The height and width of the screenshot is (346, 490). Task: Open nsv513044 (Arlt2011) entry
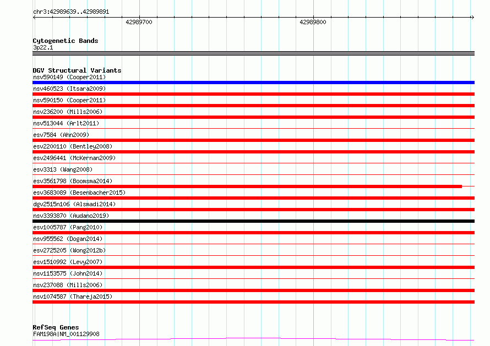[x=66, y=123]
